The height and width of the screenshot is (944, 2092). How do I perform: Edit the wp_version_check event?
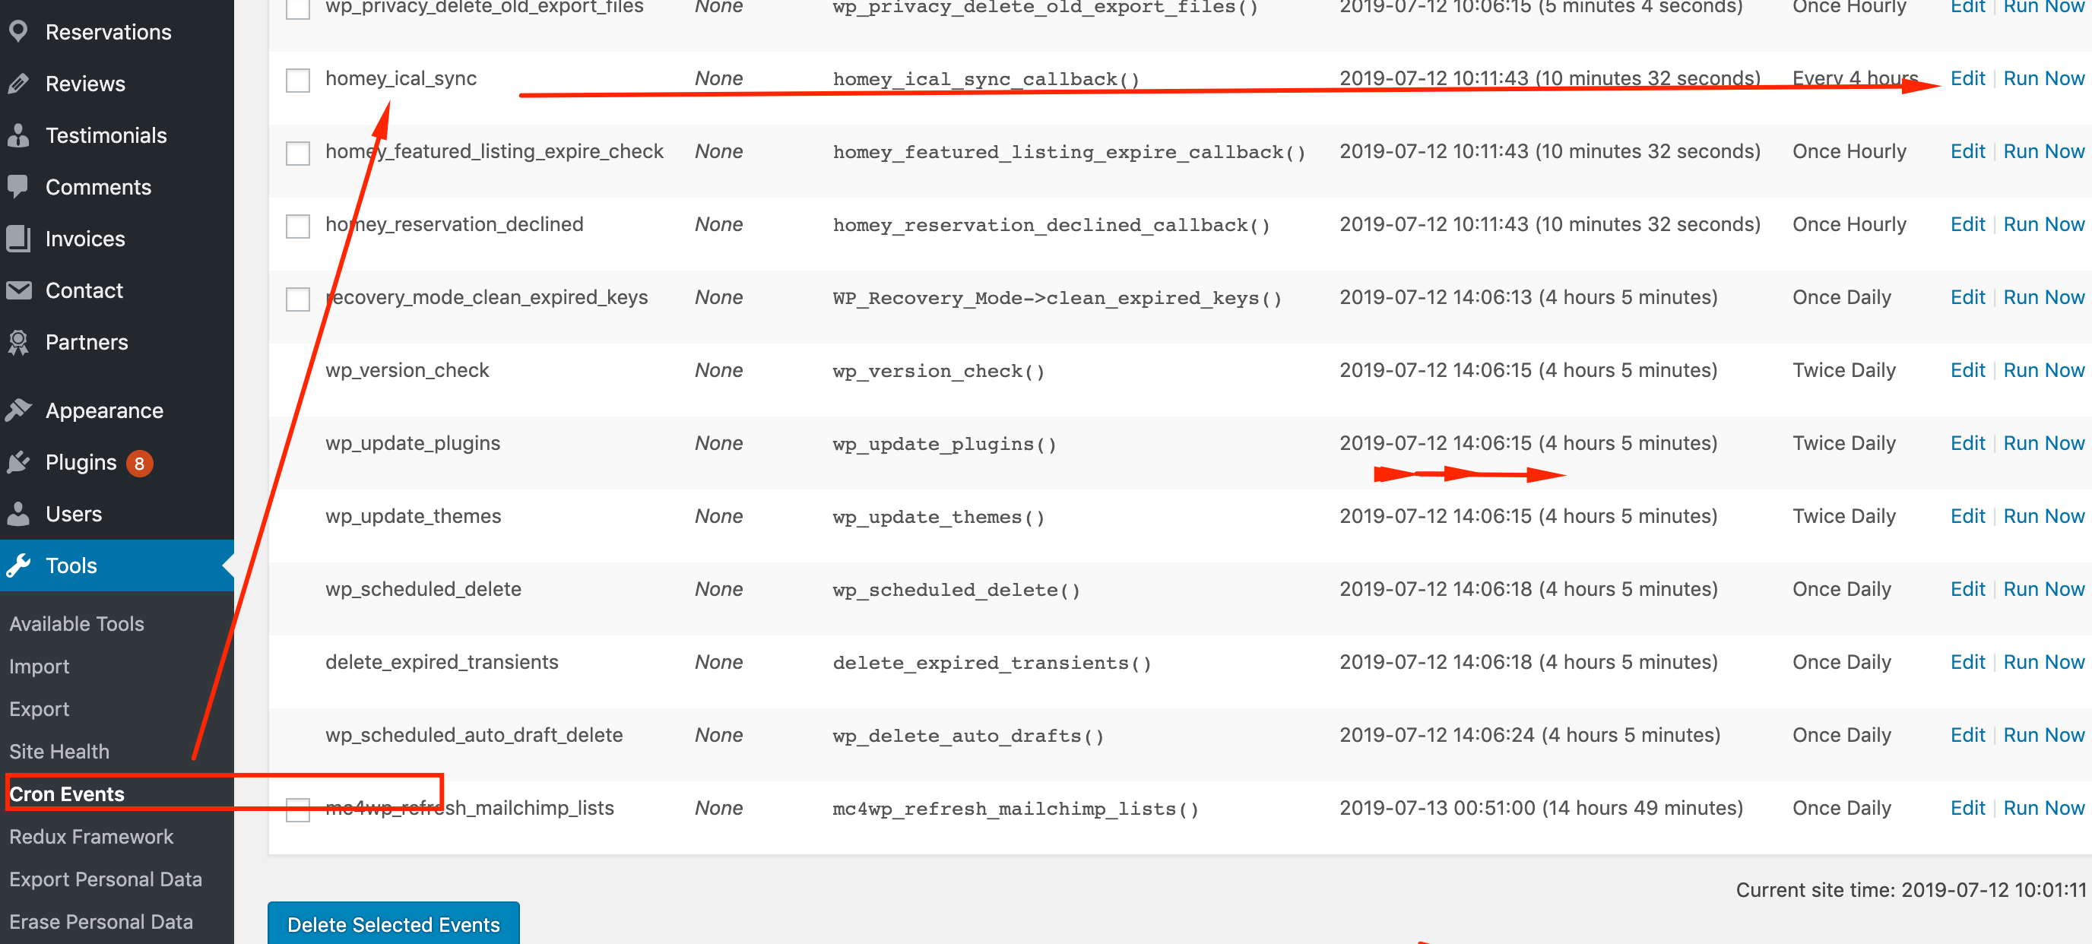tap(1967, 370)
